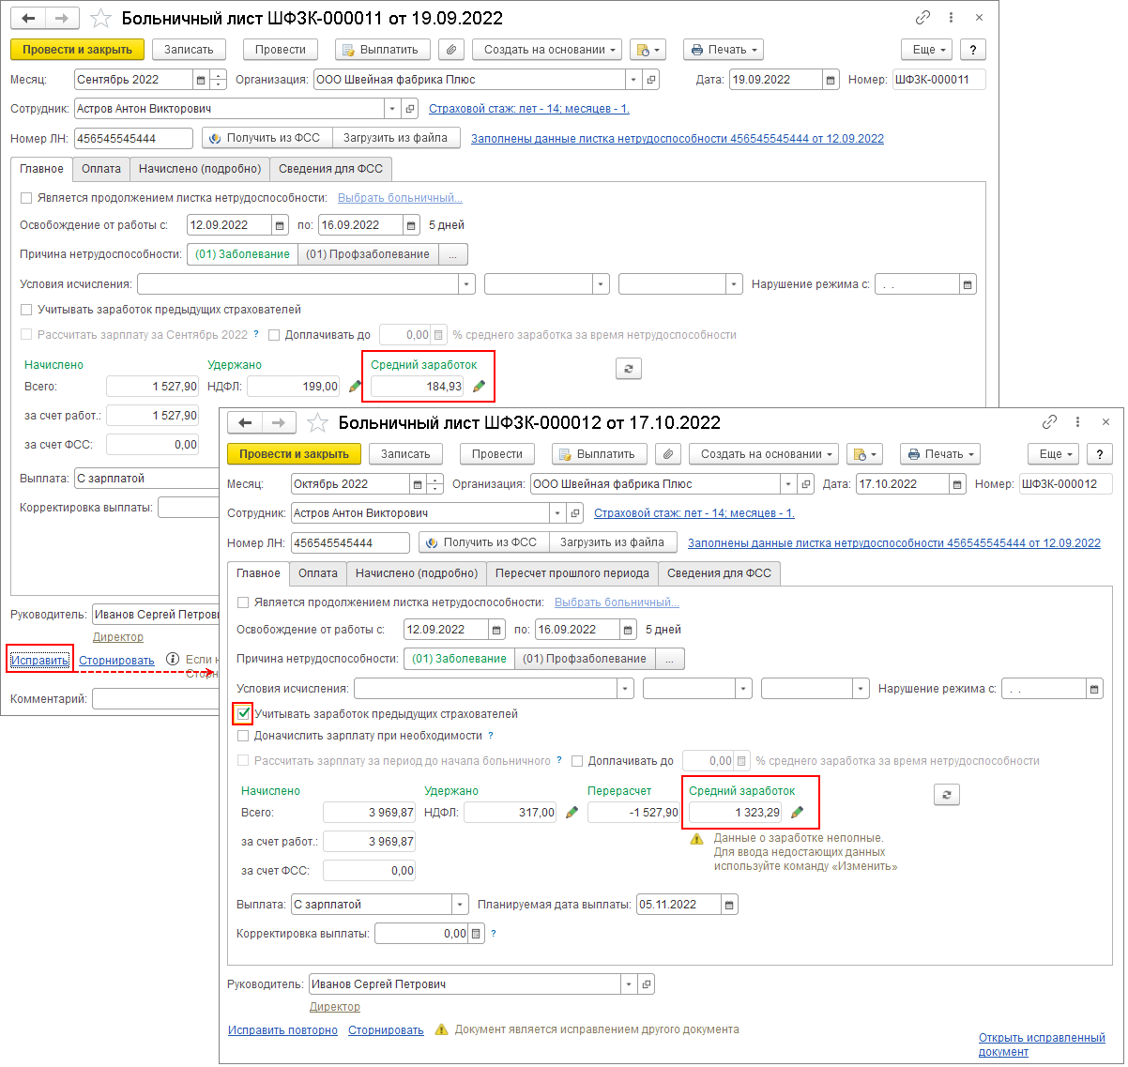
Task: Click Исправить link in window 000011
Action: pyautogui.click(x=39, y=661)
